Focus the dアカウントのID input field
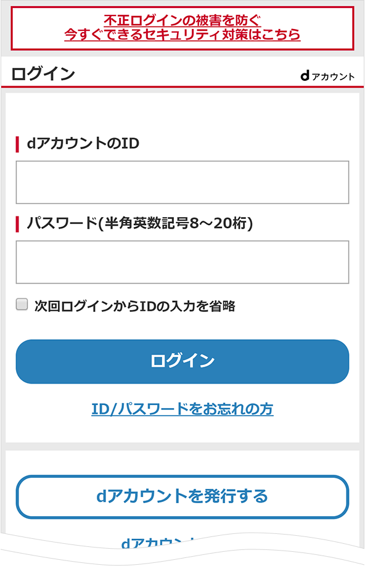 182,183
